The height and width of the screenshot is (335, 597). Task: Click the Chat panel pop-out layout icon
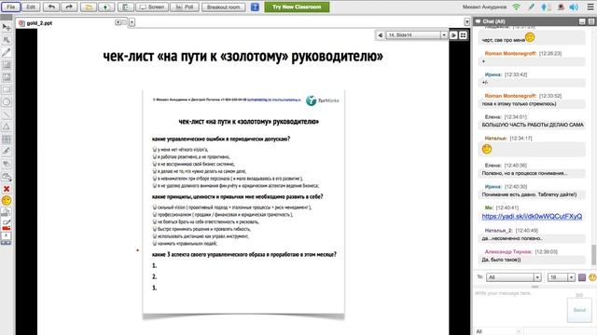(591, 21)
